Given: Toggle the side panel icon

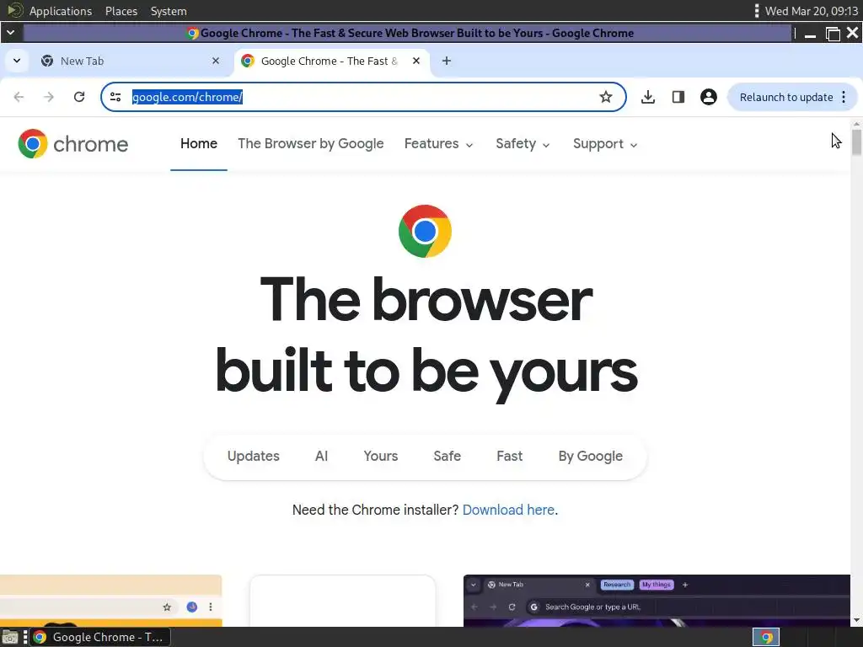Looking at the screenshot, I should point(678,97).
